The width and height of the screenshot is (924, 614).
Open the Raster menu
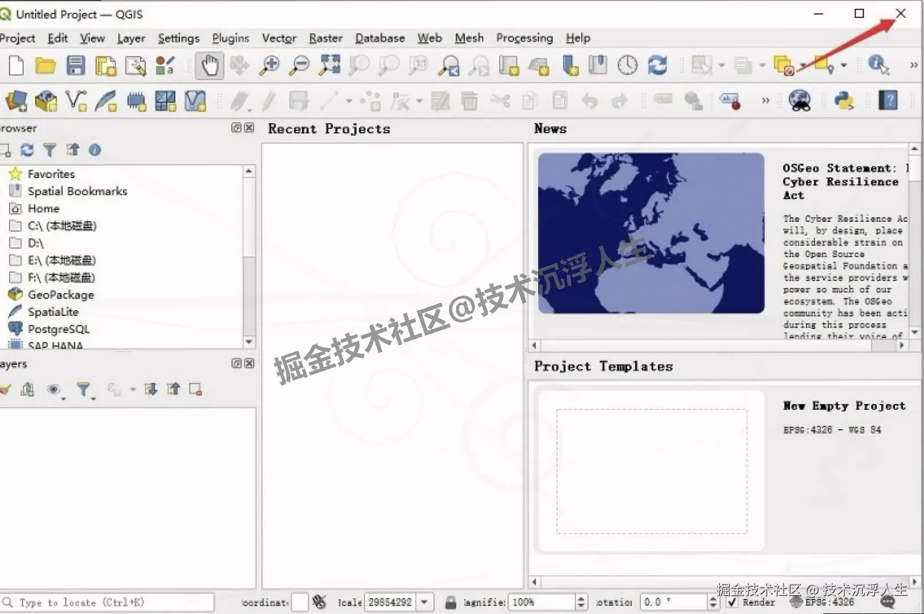coord(325,38)
